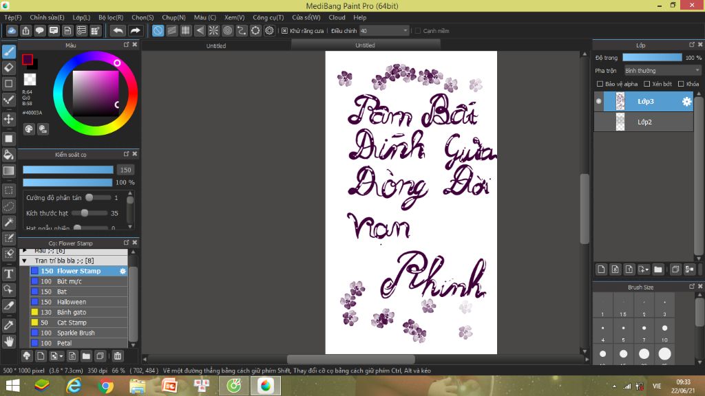
Task: Hide the Lớp3 layer
Action: tap(599, 102)
